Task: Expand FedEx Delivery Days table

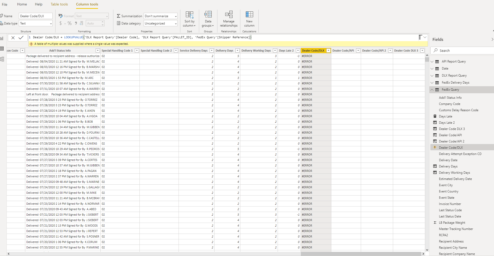Action: tap(432, 83)
